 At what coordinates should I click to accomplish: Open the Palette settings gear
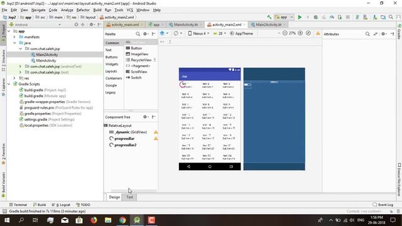(145, 34)
